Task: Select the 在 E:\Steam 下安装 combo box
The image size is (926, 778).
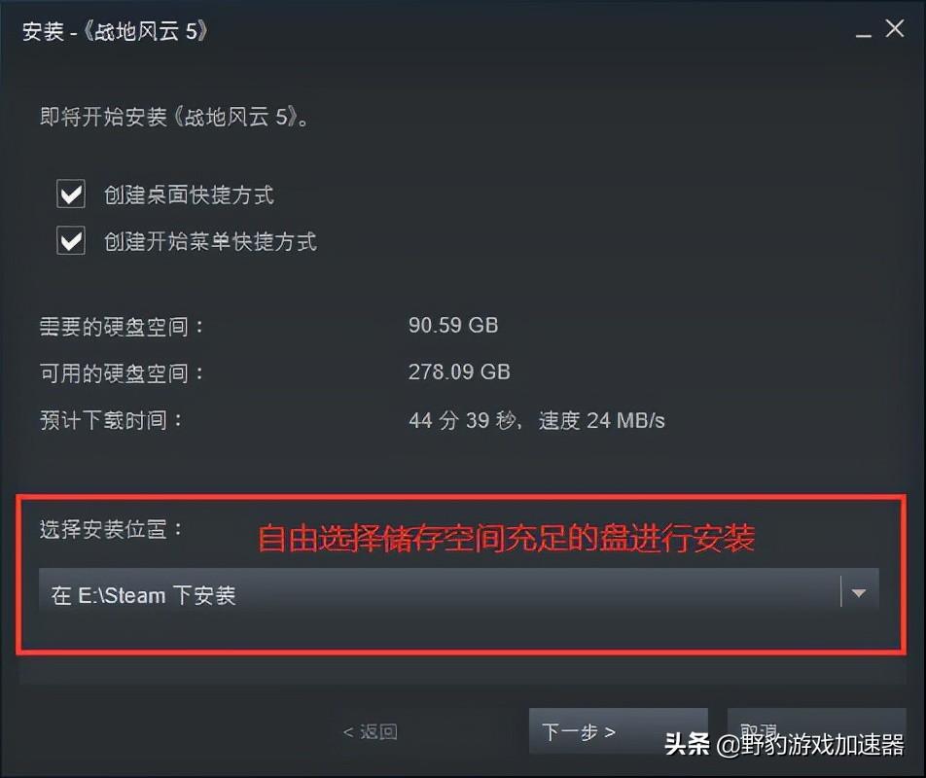Action: (x=459, y=592)
